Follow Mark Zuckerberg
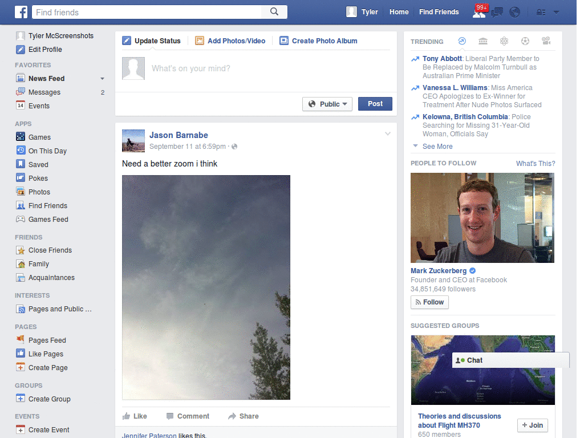Screen dimensions: 584x438 tap(429, 302)
